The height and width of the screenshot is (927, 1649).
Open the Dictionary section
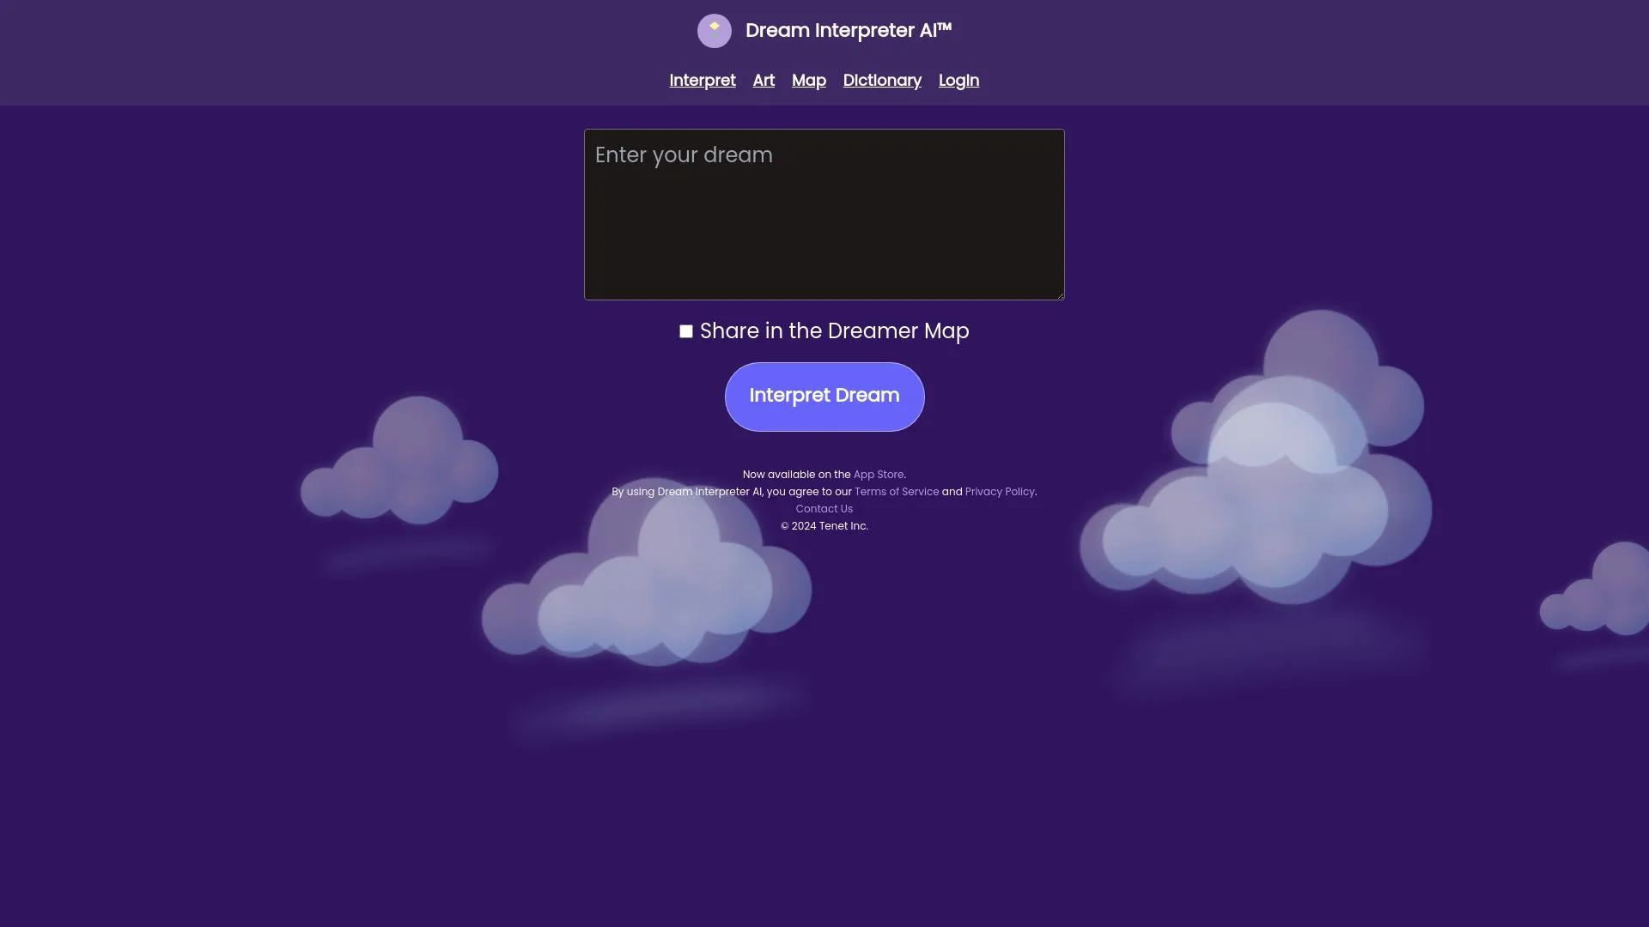pos(882,80)
